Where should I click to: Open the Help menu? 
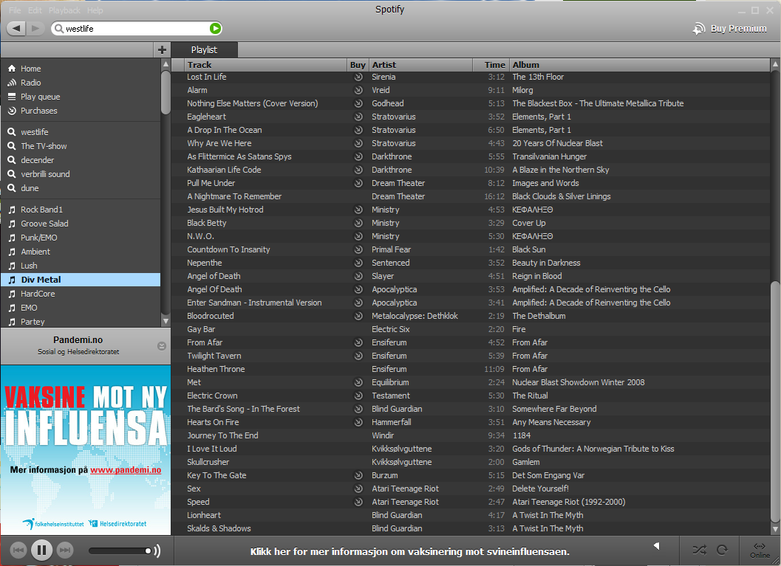(x=95, y=10)
